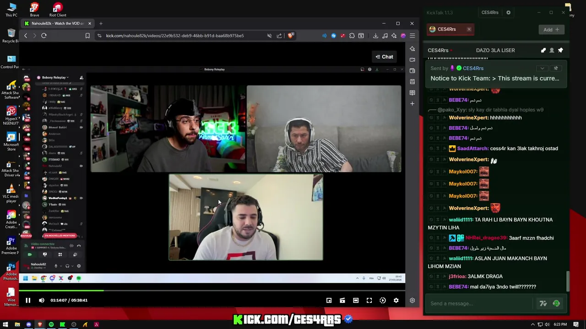The height and width of the screenshot is (329, 586).
Task: Pause the Kick VOD playback
Action: pos(27,300)
